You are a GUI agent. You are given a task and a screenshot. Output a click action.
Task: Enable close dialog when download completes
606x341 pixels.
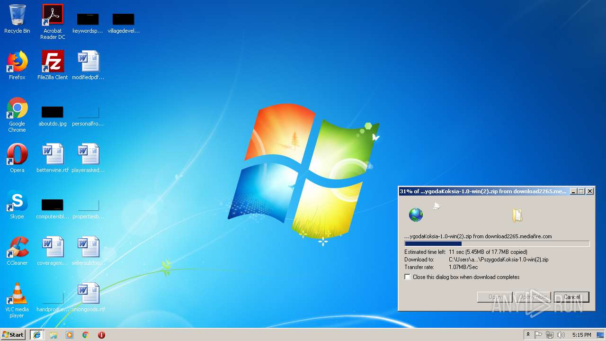[408, 277]
